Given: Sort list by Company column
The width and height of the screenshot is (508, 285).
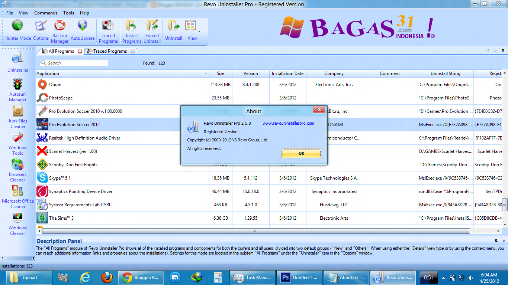Looking at the screenshot, I should [334, 73].
